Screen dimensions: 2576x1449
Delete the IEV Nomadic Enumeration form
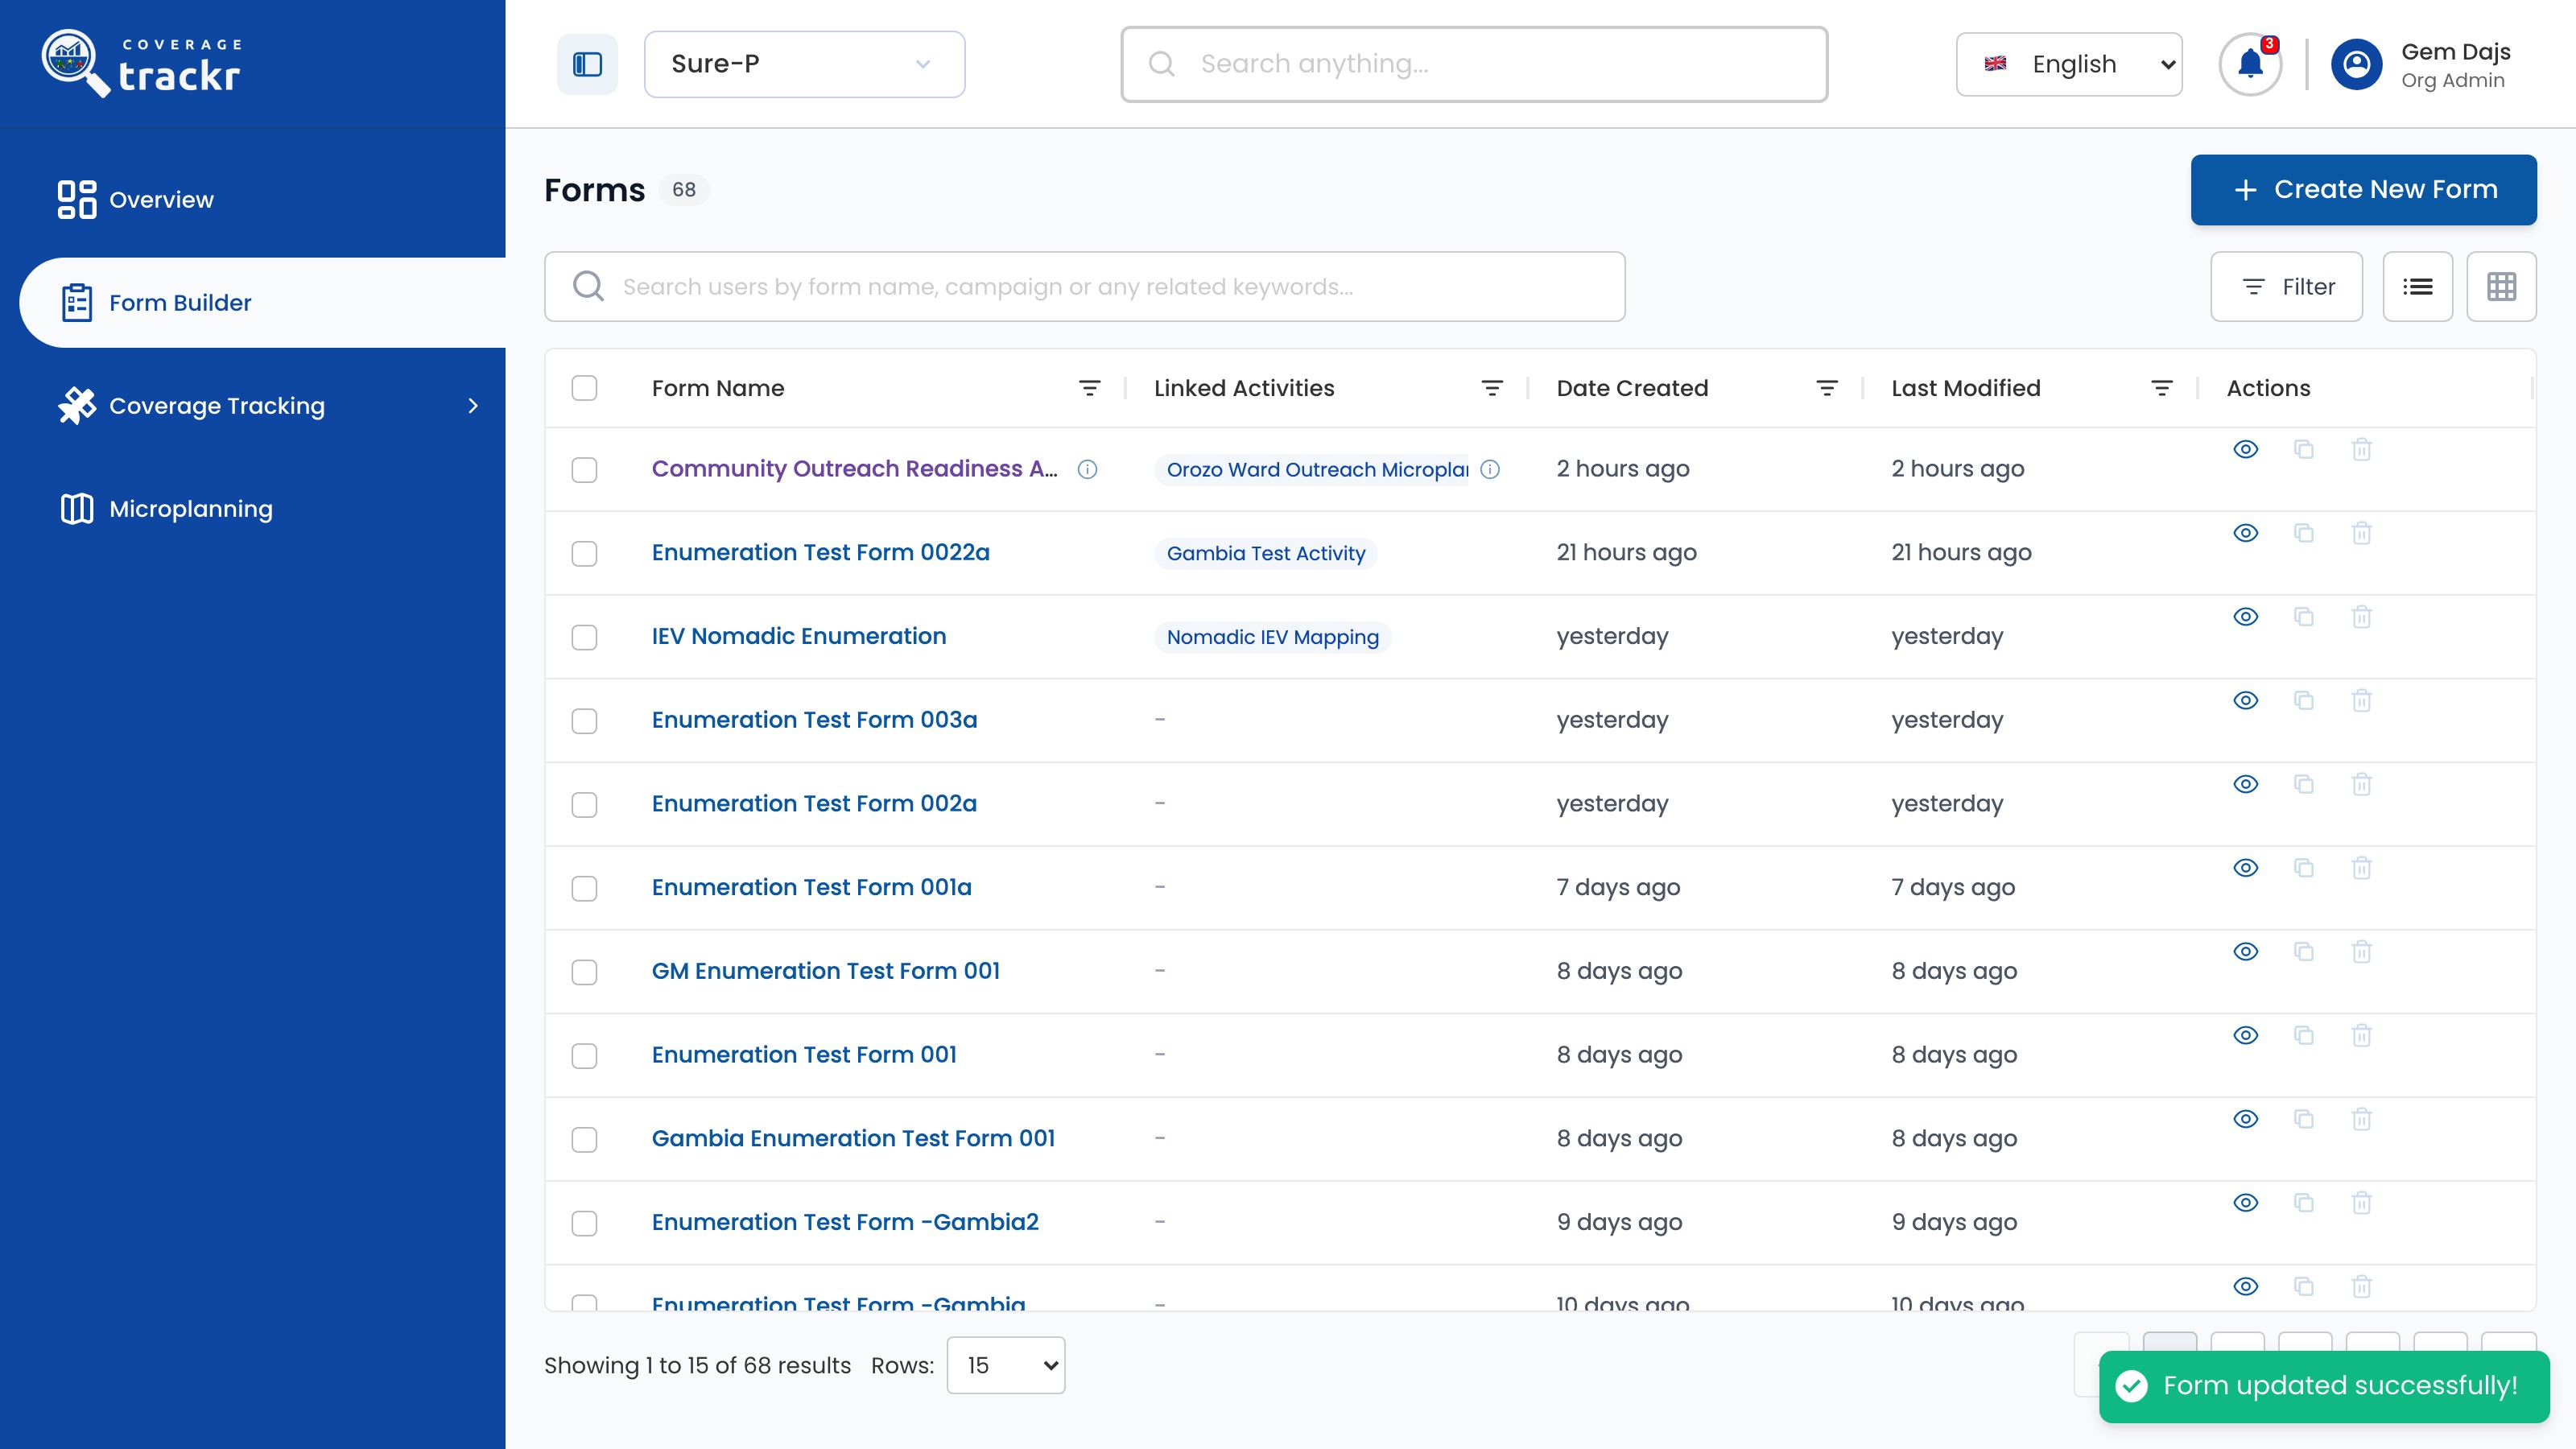(x=2362, y=617)
